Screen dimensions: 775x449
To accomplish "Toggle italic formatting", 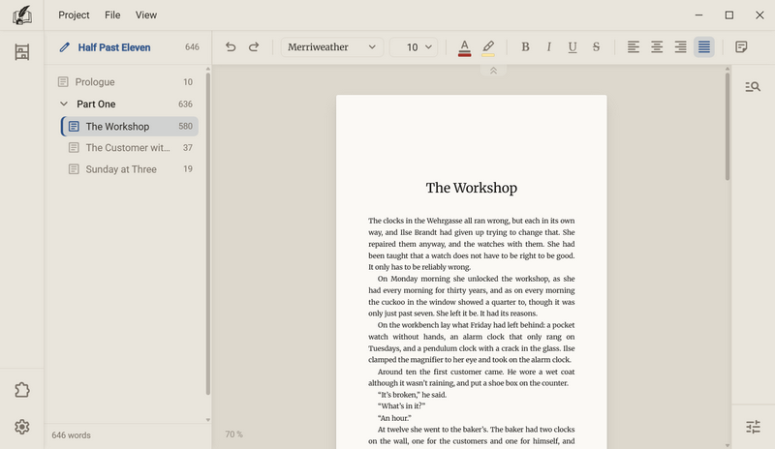I will point(548,46).
